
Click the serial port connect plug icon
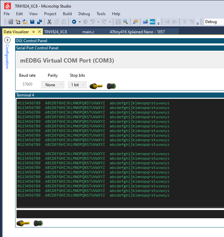pos(96,86)
